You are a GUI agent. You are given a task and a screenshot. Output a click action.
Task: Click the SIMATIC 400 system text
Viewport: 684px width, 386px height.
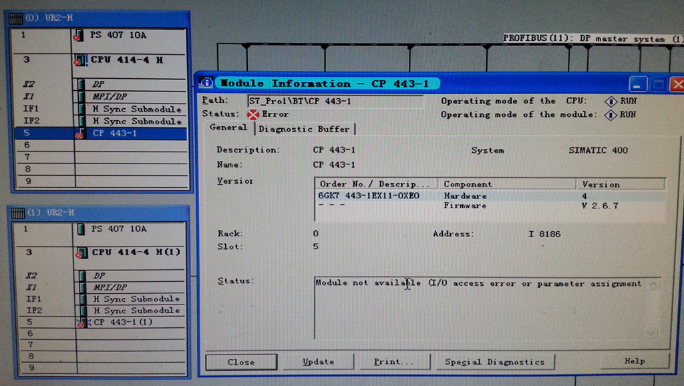598,150
